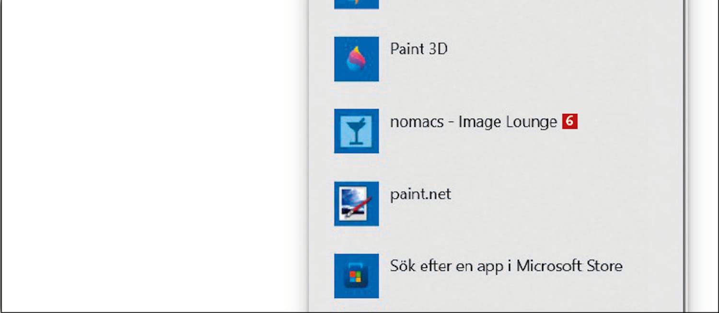The height and width of the screenshot is (313, 719).
Task: Click the red number 6 badge
Action: pos(569,122)
